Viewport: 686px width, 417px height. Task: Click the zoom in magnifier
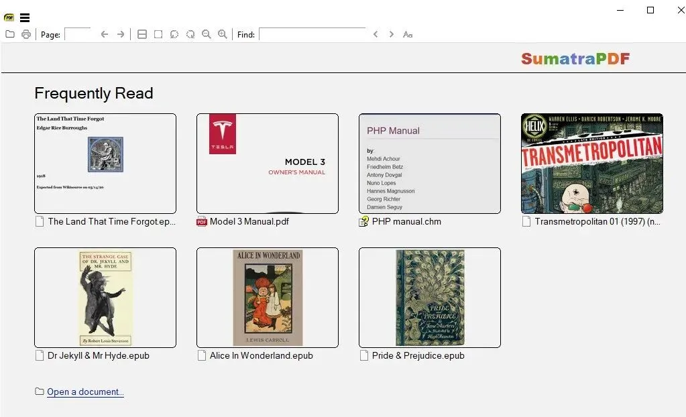coord(222,34)
